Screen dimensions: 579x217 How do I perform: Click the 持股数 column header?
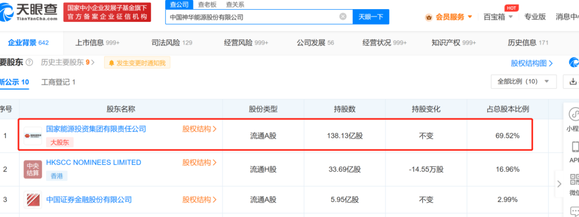click(345, 109)
